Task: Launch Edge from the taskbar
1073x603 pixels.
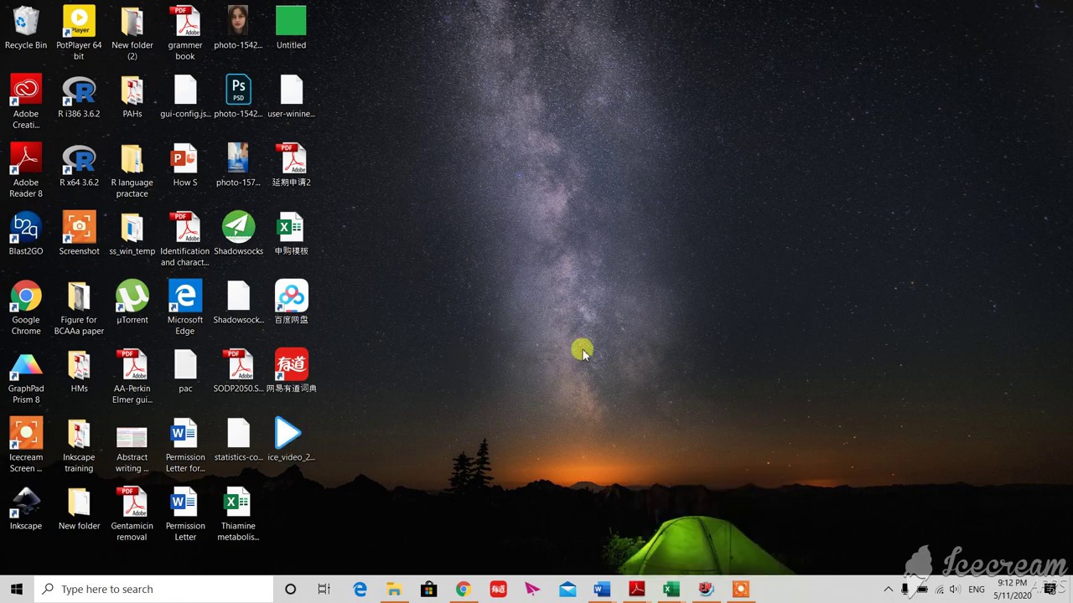Action: [x=360, y=590]
